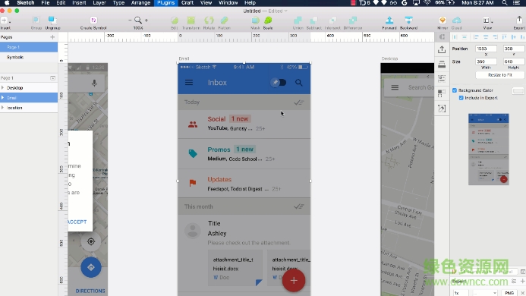Toggle Include in Export checkbox
Screen dimensions: 526x296
click(461, 98)
